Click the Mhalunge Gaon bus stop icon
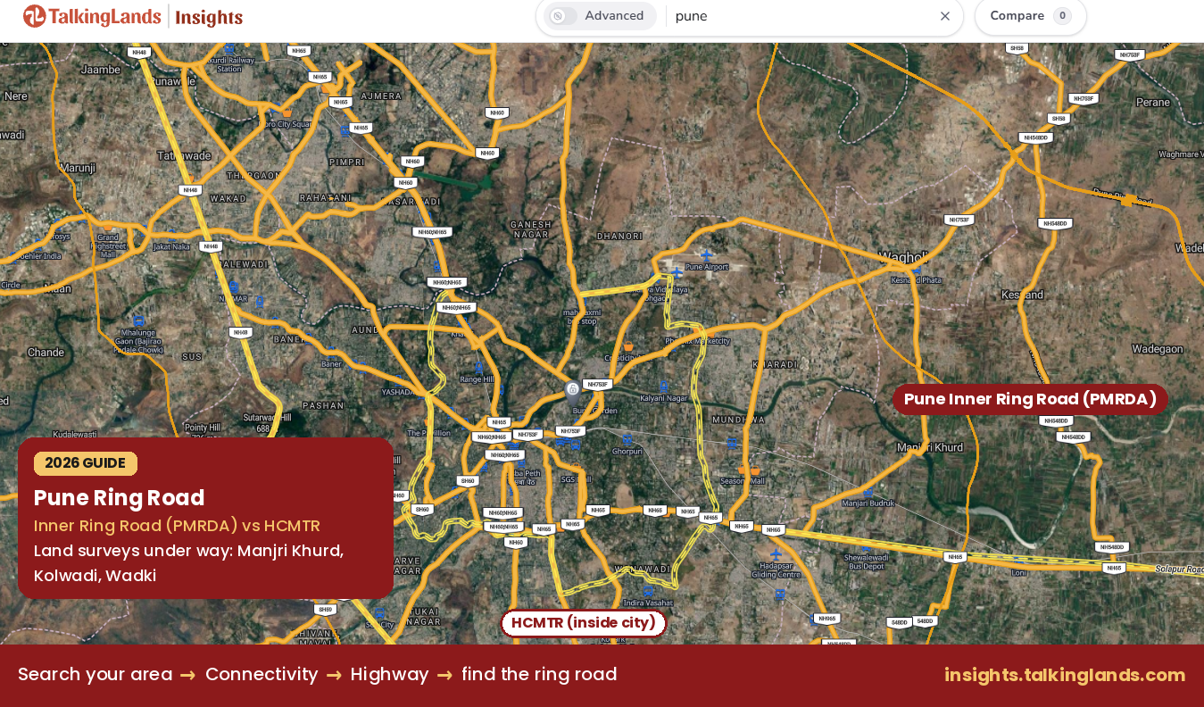Image resolution: width=1204 pixels, height=707 pixels. click(x=138, y=320)
